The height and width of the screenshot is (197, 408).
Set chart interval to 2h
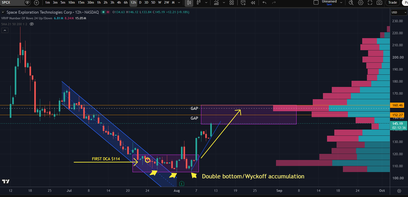[105, 2]
